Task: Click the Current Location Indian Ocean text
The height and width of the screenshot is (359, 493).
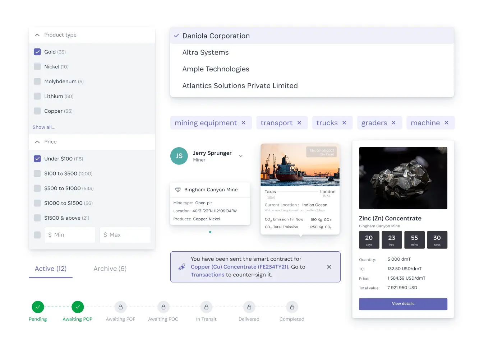Action: click(296, 205)
